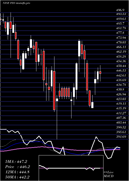The width and height of the screenshot is (129, 181).
Task: Click the 485.7 price level label
Action: (x=120, y=24)
